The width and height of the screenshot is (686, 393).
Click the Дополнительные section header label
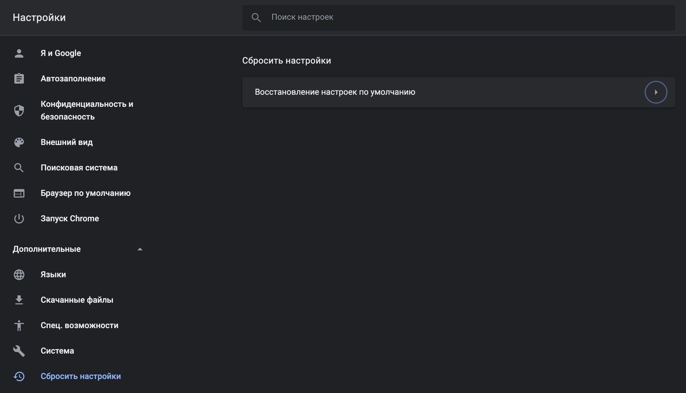point(47,249)
